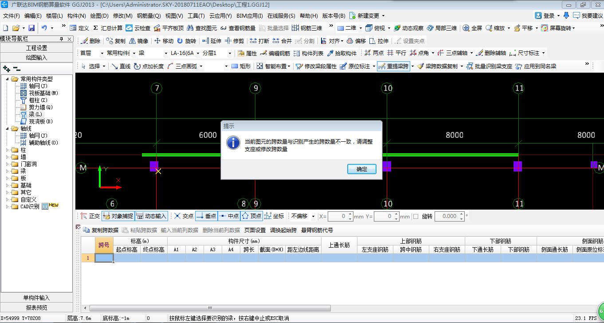This screenshot has height=323, width=604.
Task: Click 复制跨数据 button
Action: click(101, 230)
